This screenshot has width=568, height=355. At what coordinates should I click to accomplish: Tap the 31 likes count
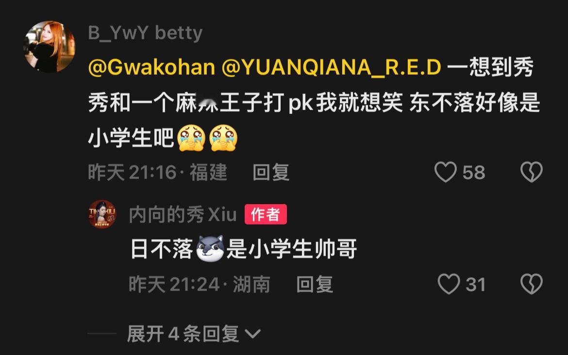point(476,284)
